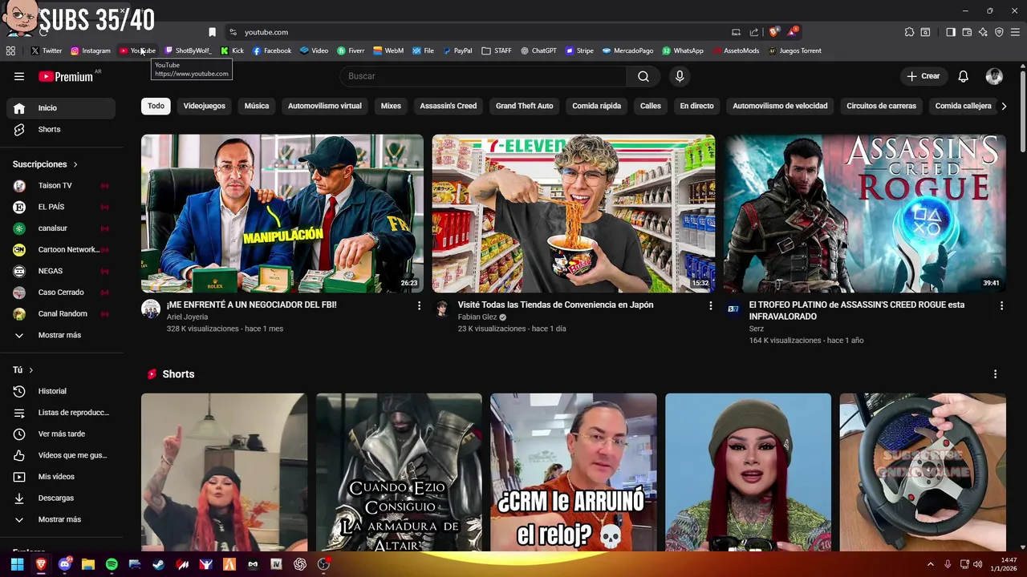Open the Facebook bookmark
This screenshot has height=577, width=1027.
click(x=272, y=50)
